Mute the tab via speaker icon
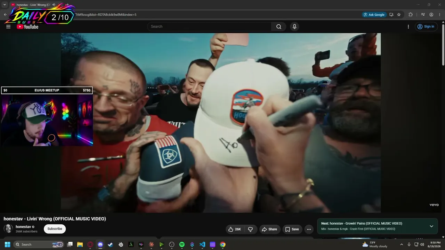Image resolution: width=445 pixels, height=250 pixels. pos(54,5)
